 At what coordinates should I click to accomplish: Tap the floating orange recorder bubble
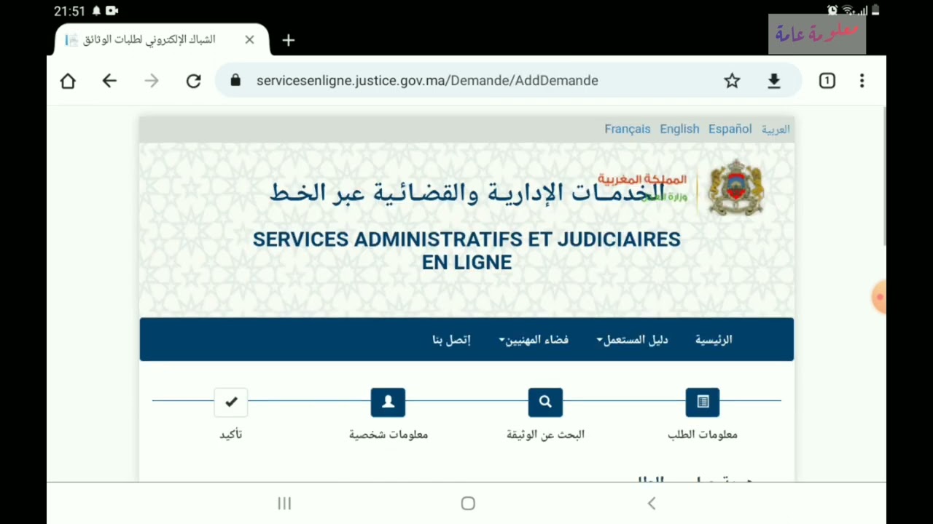(880, 297)
